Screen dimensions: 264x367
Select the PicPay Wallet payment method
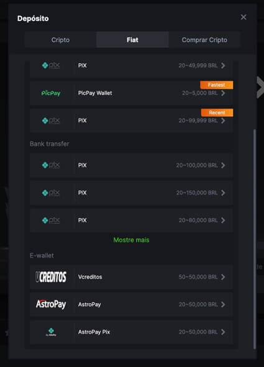(x=131, y=93)
